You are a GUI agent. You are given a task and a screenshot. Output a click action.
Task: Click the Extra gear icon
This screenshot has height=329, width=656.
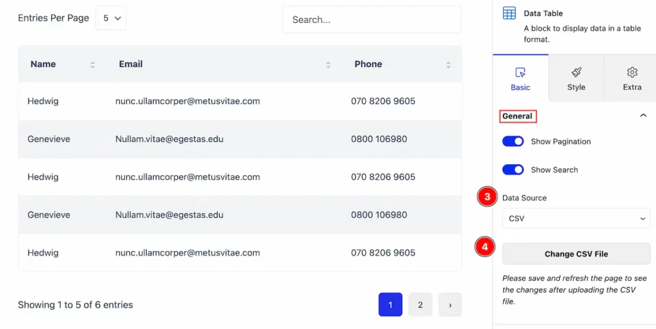(632, 72)
